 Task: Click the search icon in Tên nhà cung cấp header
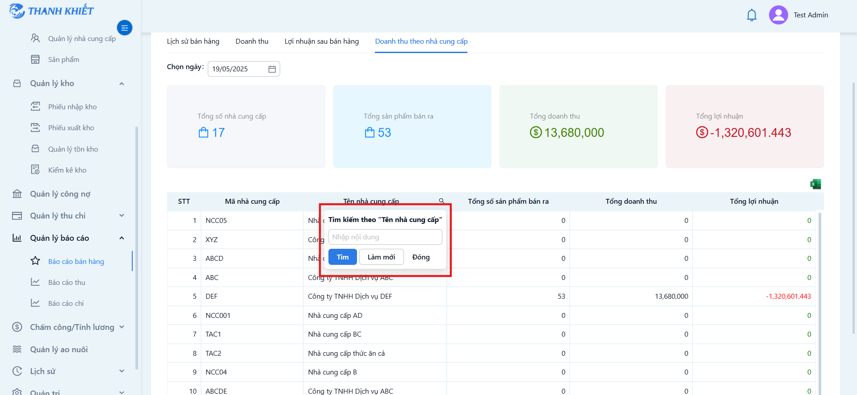pos(441,201)
